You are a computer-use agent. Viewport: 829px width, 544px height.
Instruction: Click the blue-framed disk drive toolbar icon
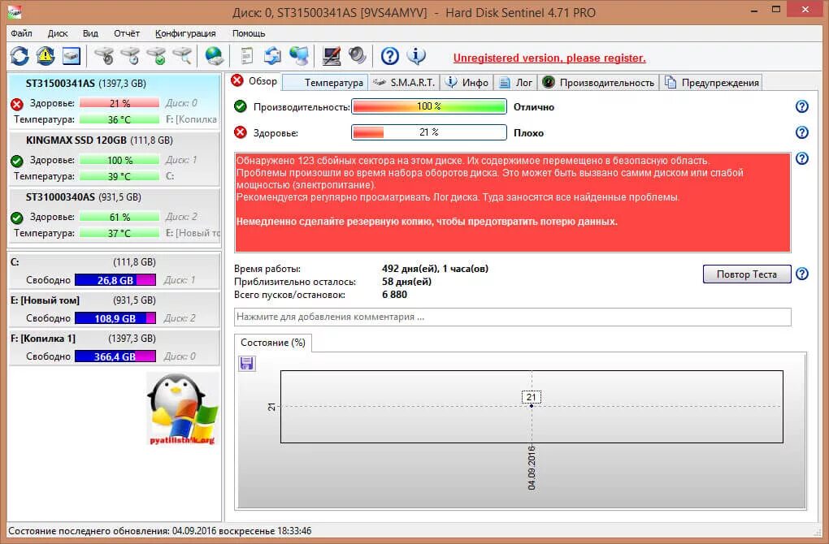coord(72,56)
